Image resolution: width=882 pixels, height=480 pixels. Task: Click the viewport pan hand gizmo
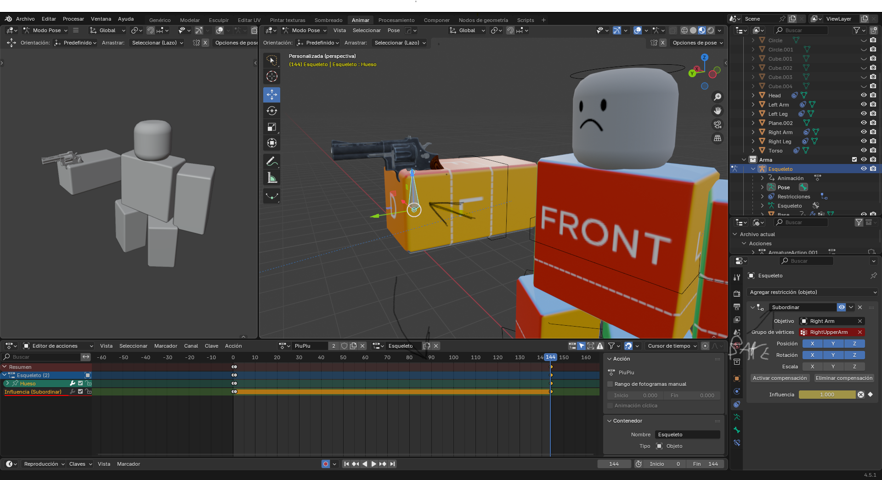pos(717,111)
